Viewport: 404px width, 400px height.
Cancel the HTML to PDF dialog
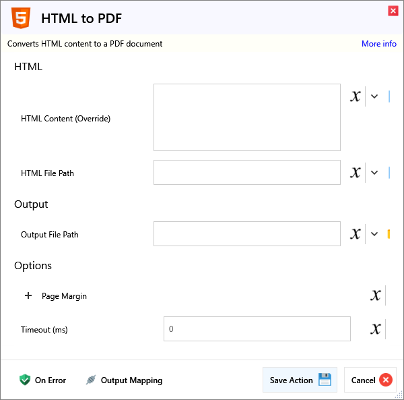point(370,380)
